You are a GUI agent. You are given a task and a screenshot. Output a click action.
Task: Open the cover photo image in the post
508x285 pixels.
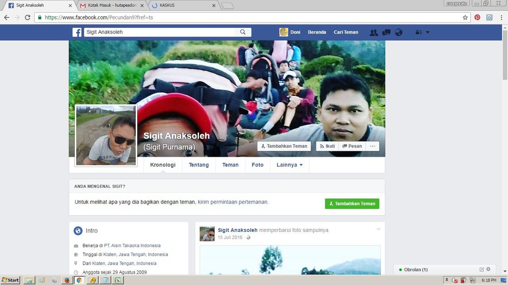[x=290, y=260]
